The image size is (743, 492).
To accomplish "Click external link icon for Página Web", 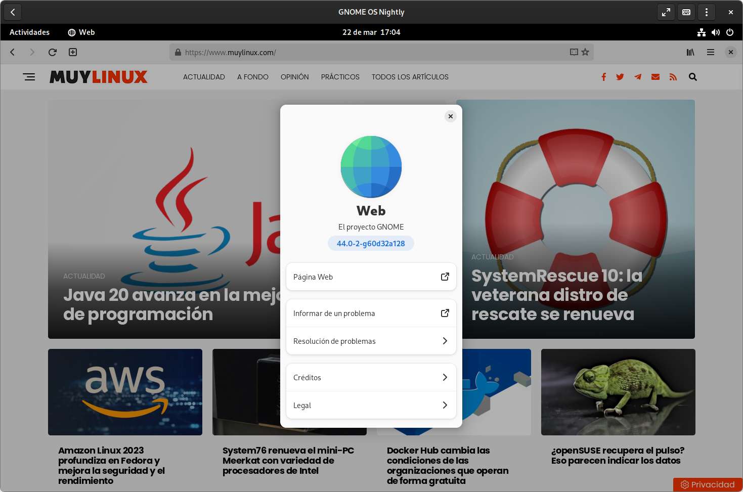I will click(445, 277).
